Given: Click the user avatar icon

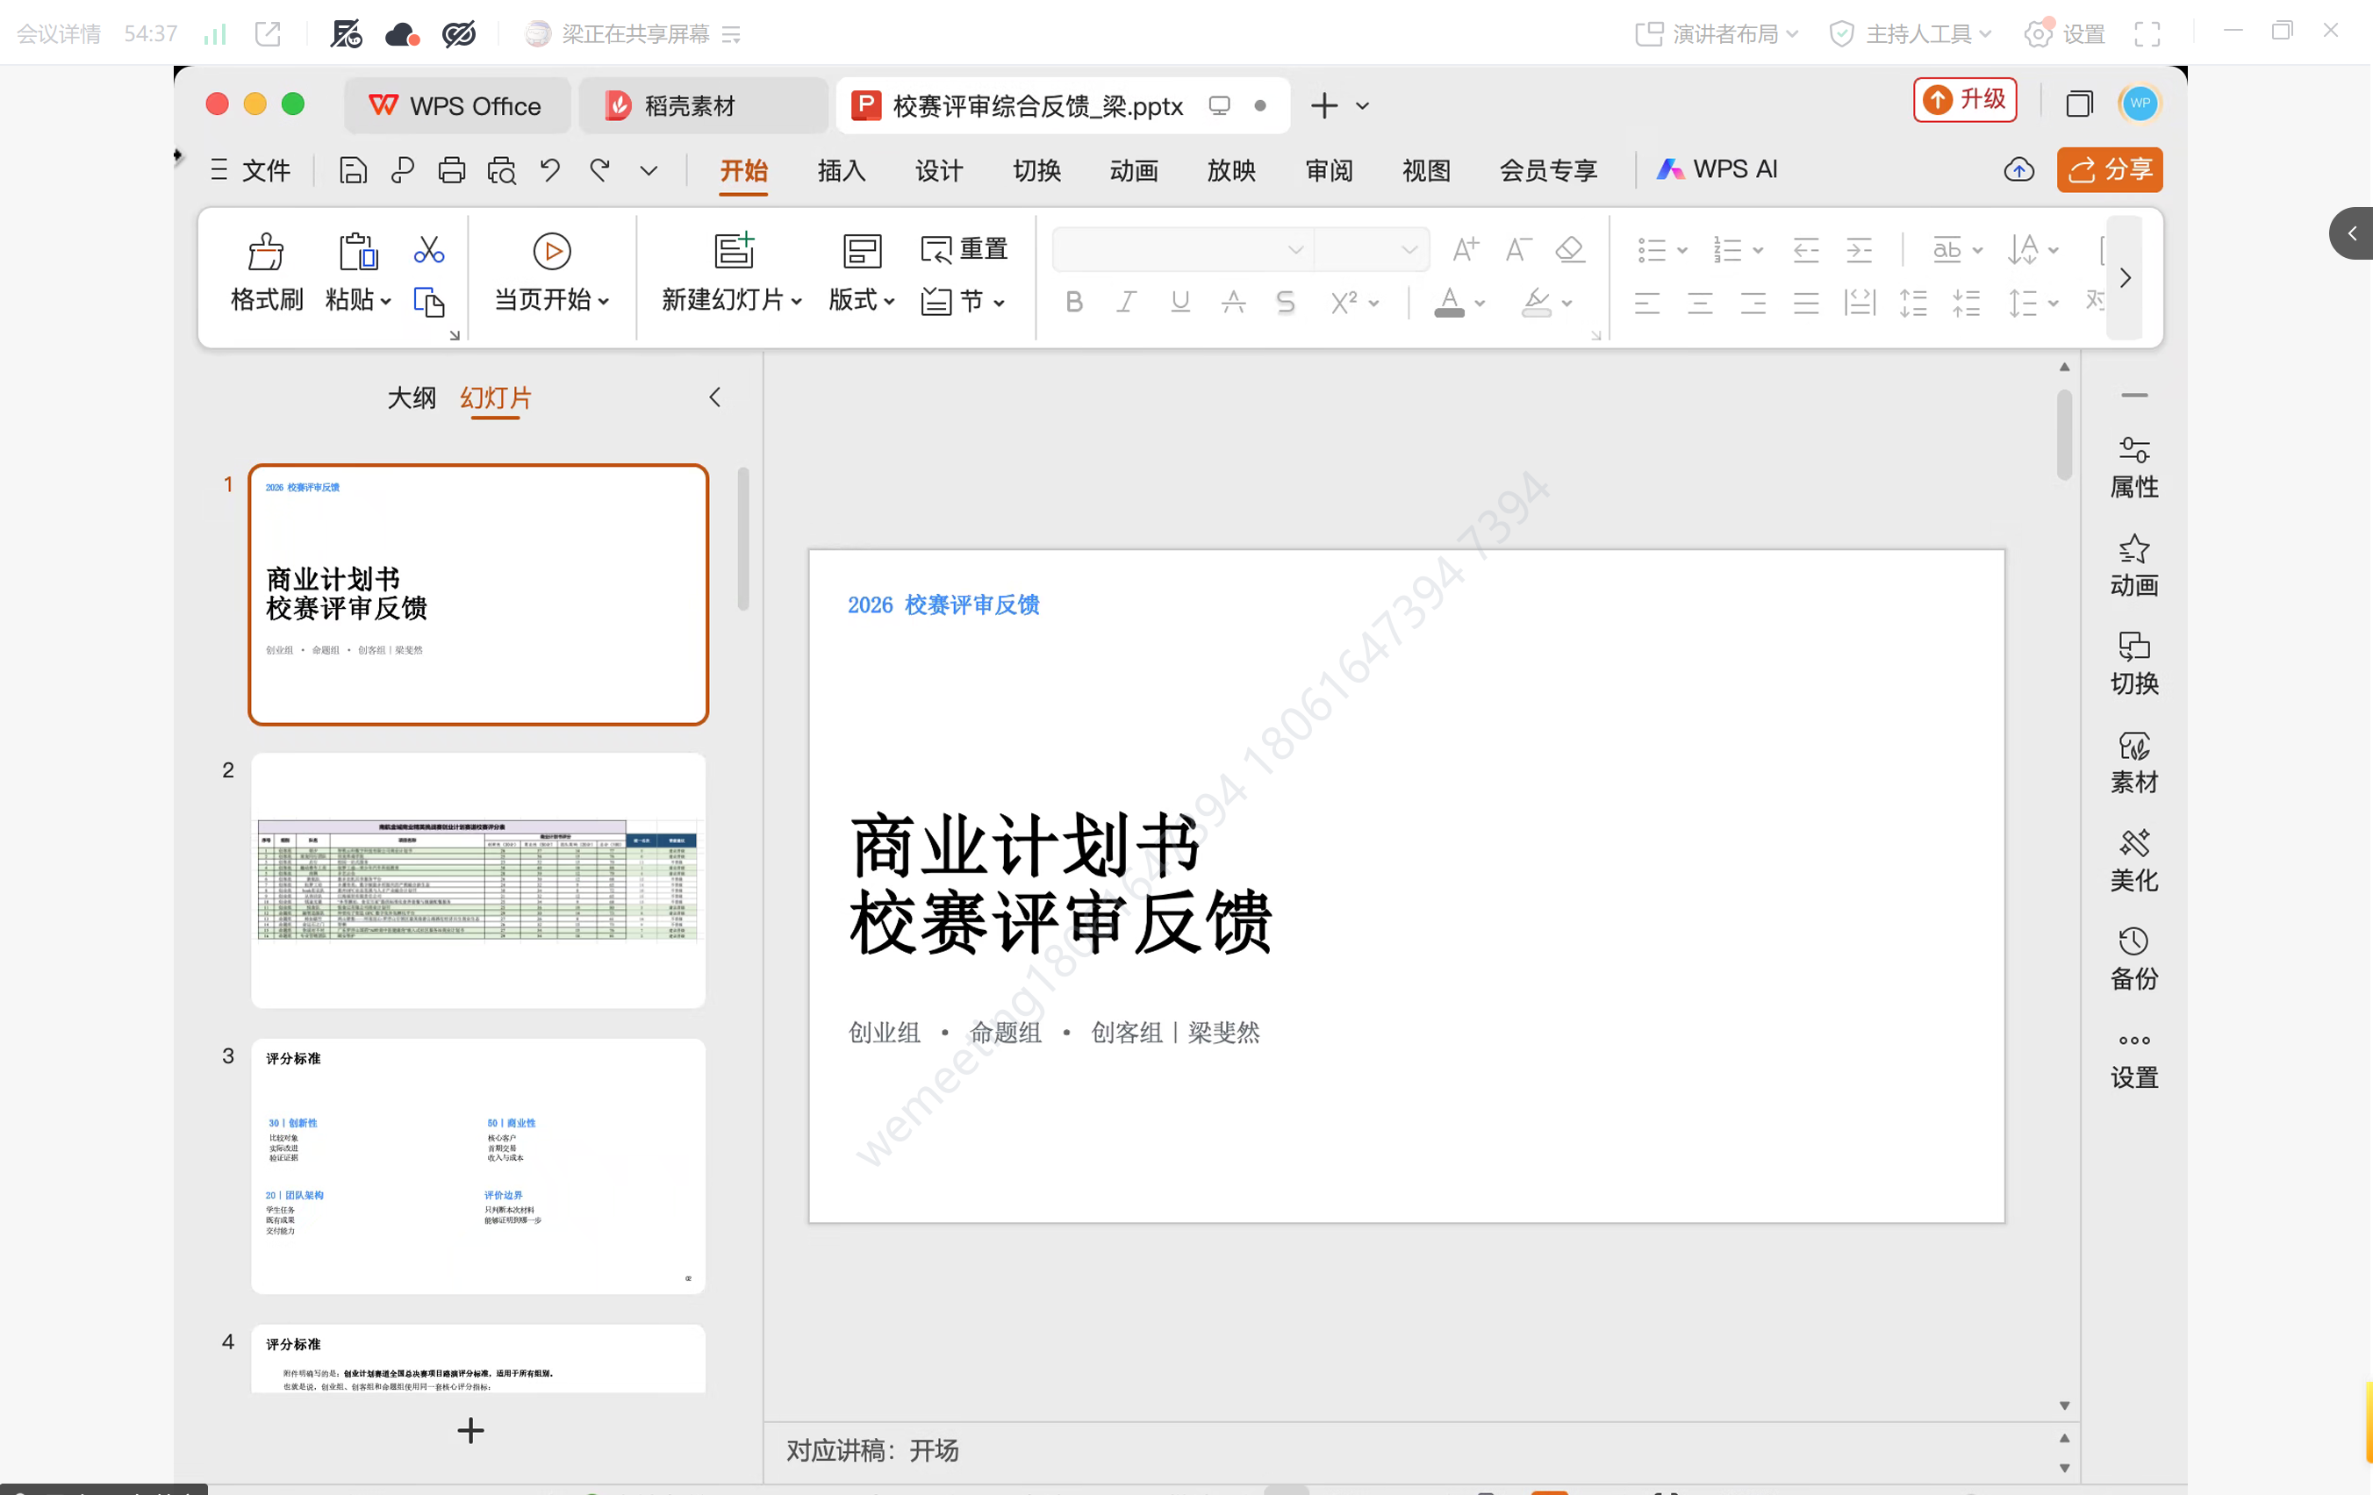Looking at the screenshot, I should point(2140,104).
